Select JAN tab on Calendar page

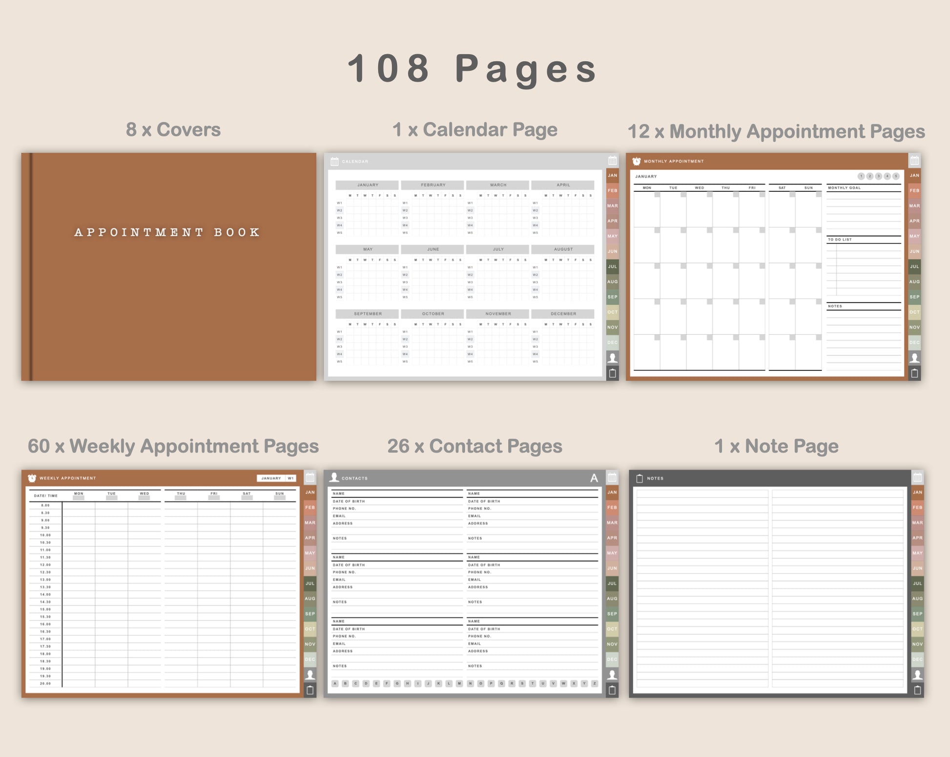612,175
